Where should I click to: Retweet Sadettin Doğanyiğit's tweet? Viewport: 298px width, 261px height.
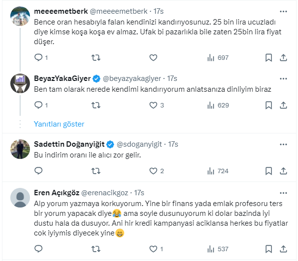click(x=96, y=171)
